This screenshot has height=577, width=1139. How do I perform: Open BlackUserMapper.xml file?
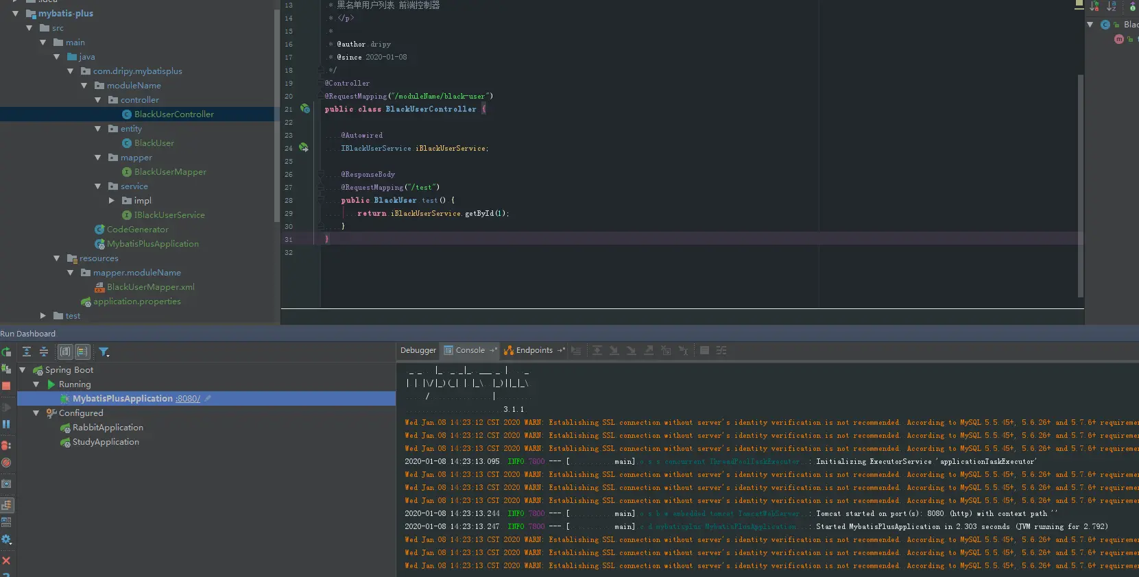(150, 287)
